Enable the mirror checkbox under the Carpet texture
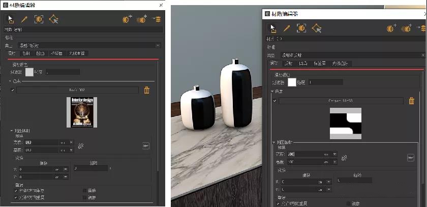The width and height of the screenshot is (427, 207). click(x=348, y=203)
